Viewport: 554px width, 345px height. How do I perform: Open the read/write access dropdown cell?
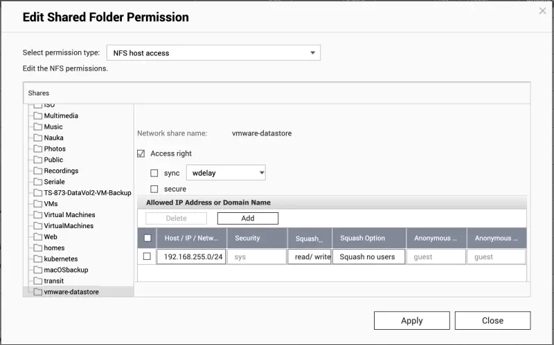point(310,257)
